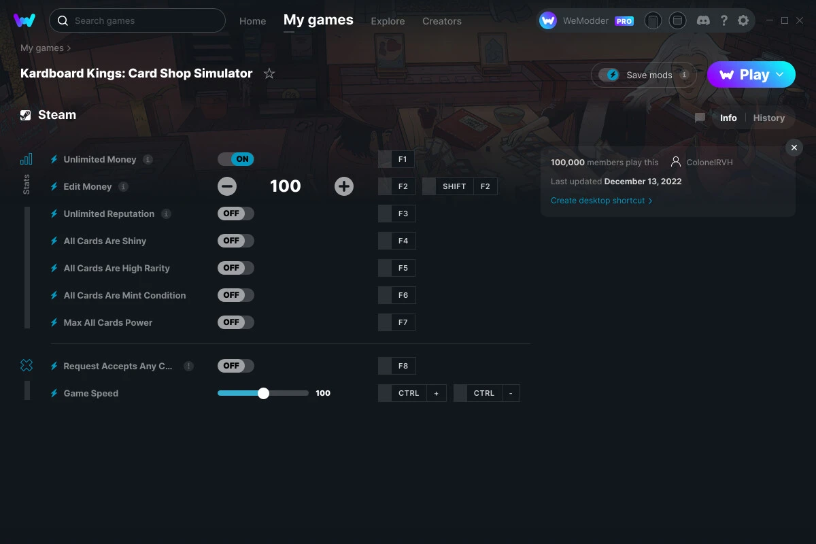Increase Edit Money with the plus button
This screenshot has height=544, width=816.
click(344, 186)
